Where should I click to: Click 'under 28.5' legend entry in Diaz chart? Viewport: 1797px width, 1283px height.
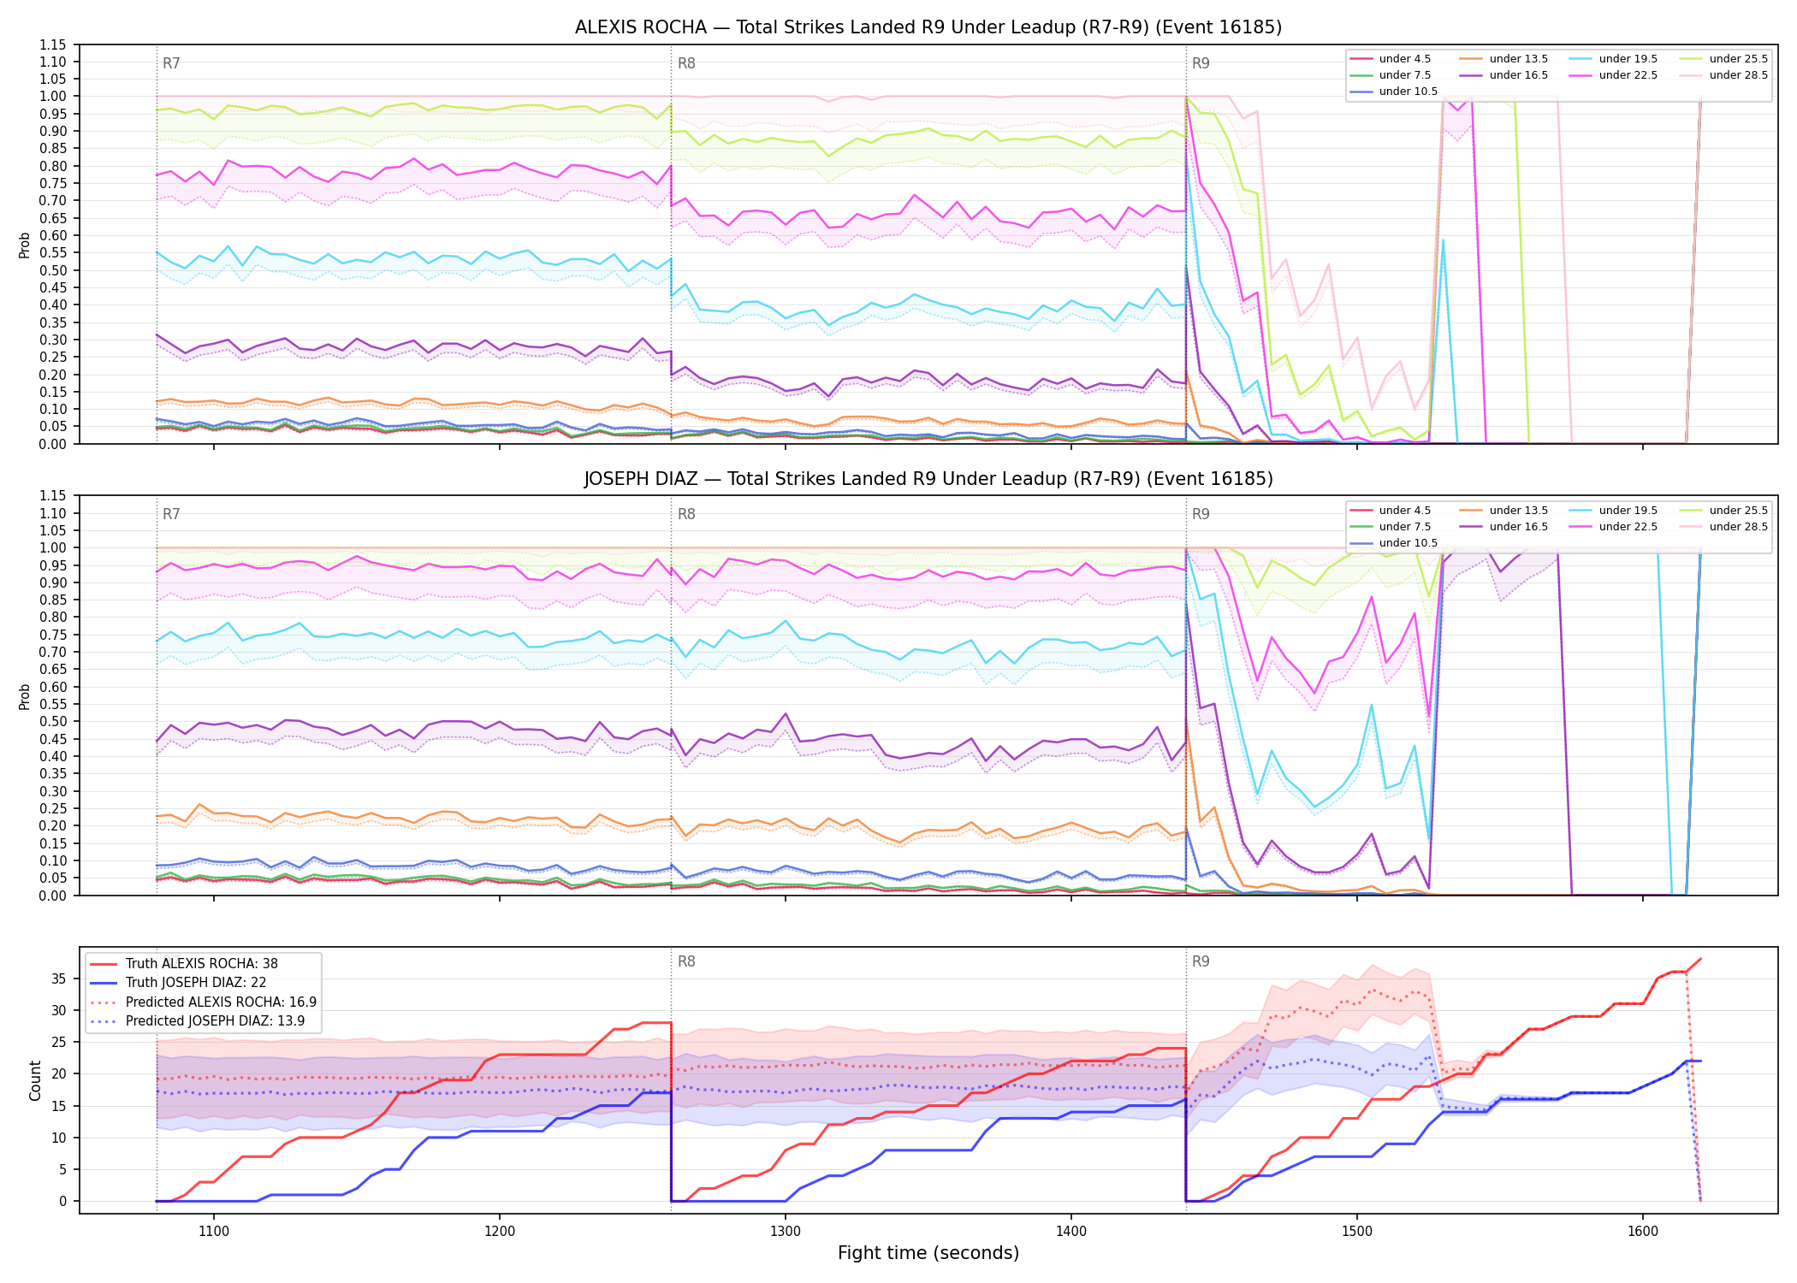coord(1724,527)
